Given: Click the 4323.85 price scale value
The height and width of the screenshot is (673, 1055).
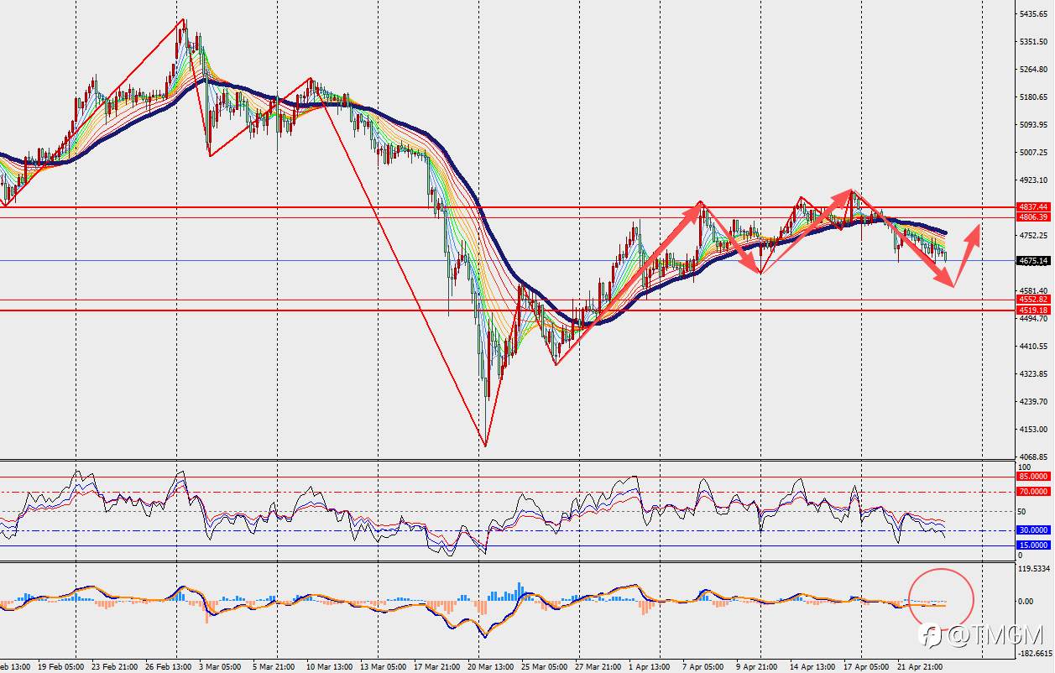Looking at the screenshot, I should (1034, 374).
